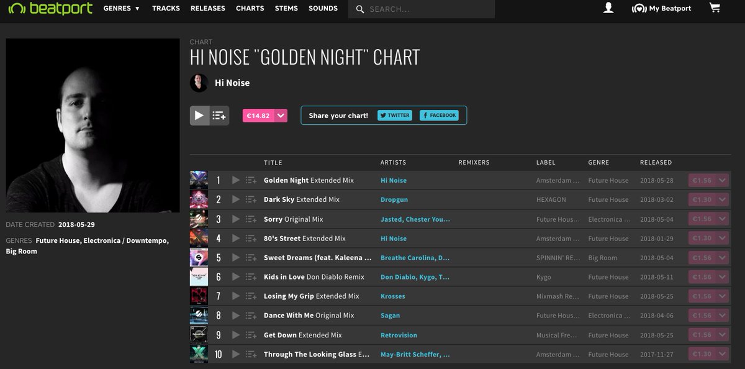
Task: Queue Through The Looking Glass track
Action: pyautogui.click(x=251, y=354)
